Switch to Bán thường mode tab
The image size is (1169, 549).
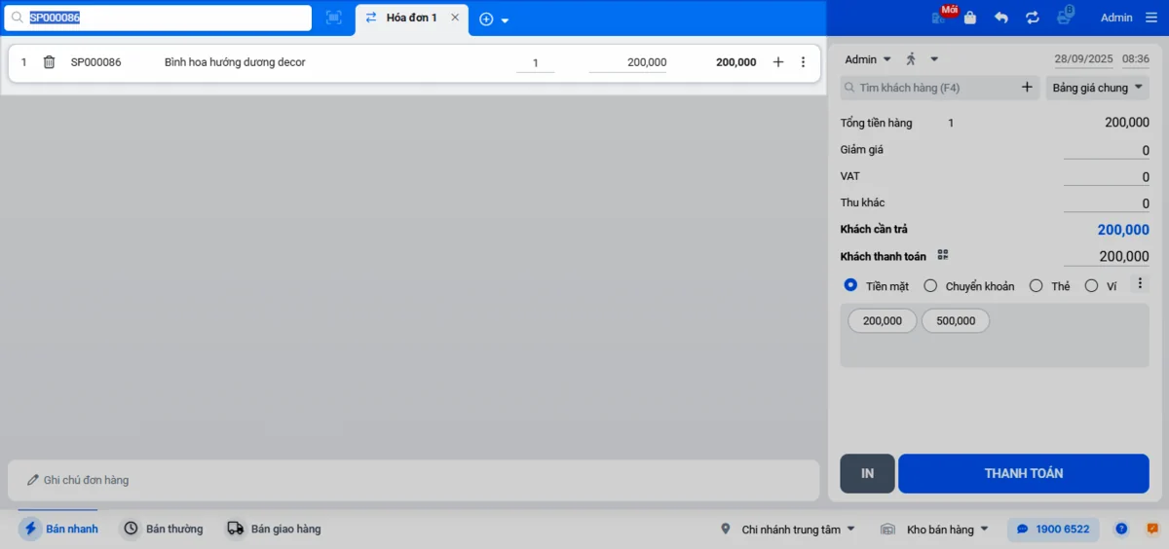163,529
